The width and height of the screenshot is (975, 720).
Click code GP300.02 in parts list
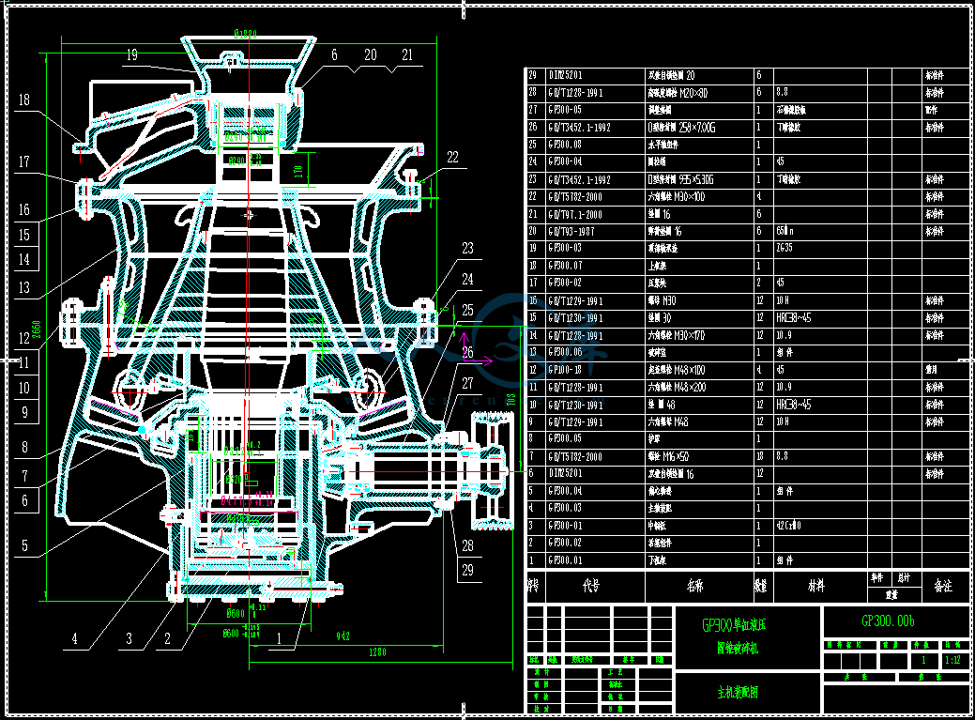[x=565, y=543]
